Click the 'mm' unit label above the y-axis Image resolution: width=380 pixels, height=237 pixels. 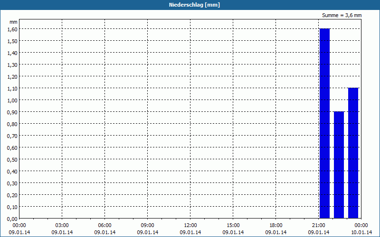pyautogui.click(x=14, y=22)
